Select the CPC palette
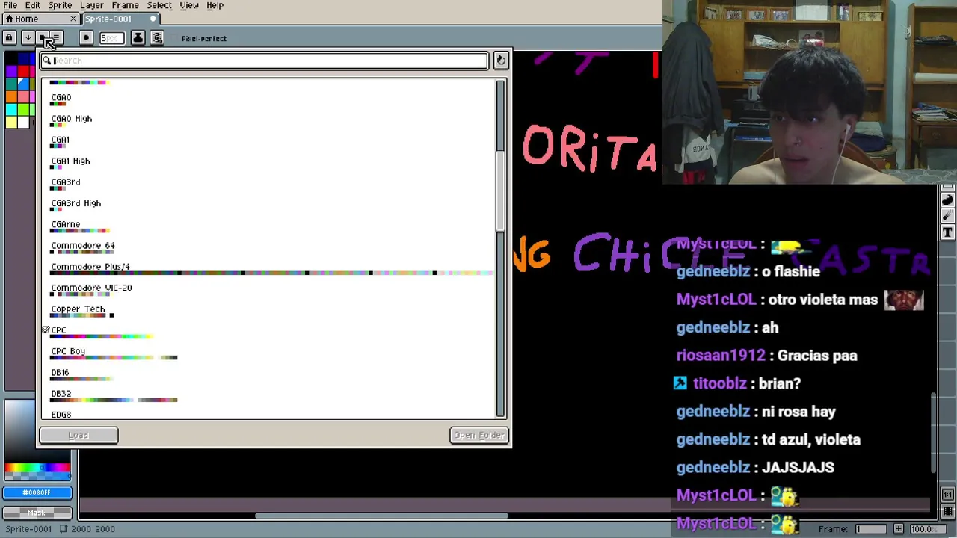This screenshot has width=957, height=538. click(x=269, y=333)
